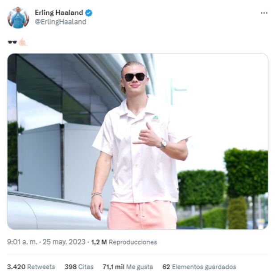Viewport: 276px width, 276px height.
Task: Click the 9:01 a. m. timestamp
Action: pyautogui.click(x=22, y=242)
